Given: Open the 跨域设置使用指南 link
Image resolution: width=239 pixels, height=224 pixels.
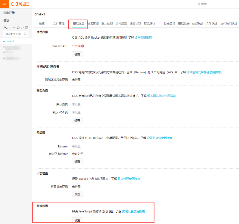Looking at the screenshot, I should click(134, 211).
